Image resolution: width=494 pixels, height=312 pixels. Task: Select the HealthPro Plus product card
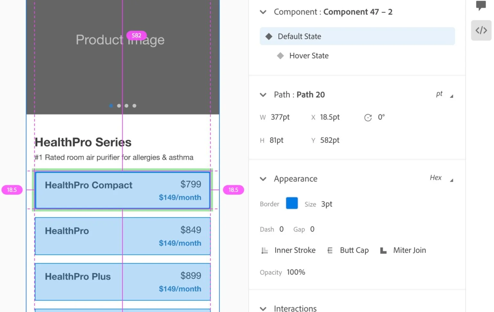point(123,282)
